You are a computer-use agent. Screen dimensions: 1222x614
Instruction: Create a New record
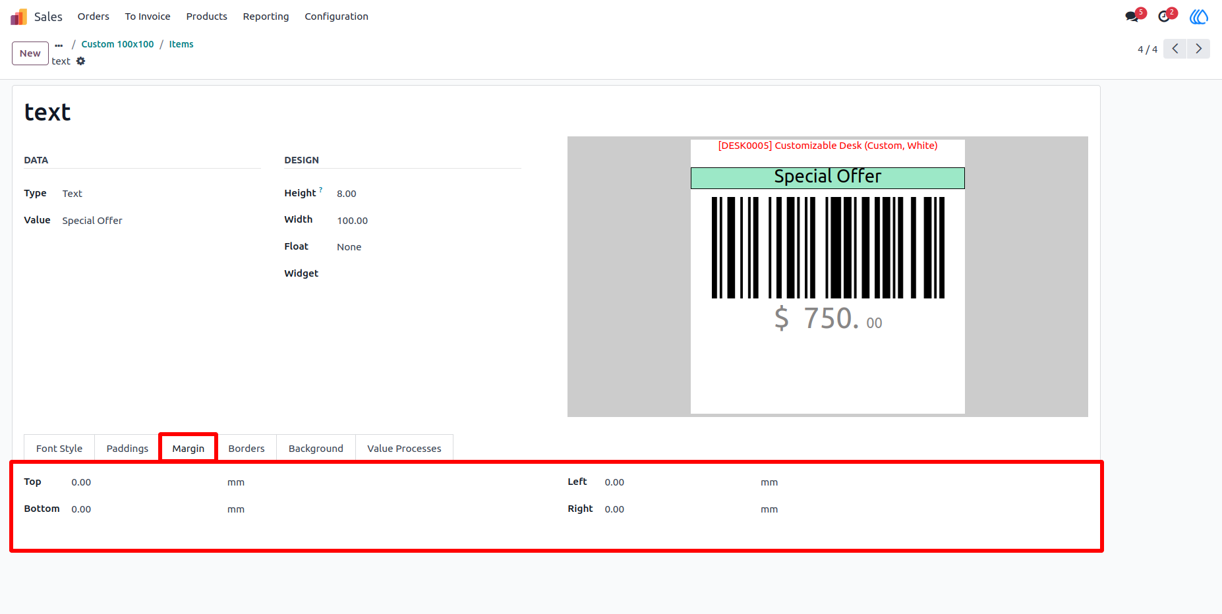pos(30,53)
